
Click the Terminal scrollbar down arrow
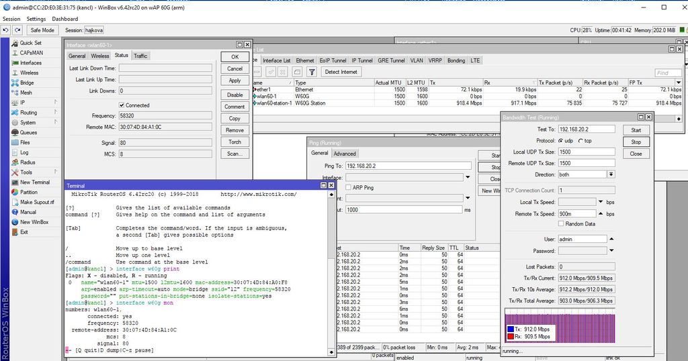pyautogui.click(x=331, y=352)
